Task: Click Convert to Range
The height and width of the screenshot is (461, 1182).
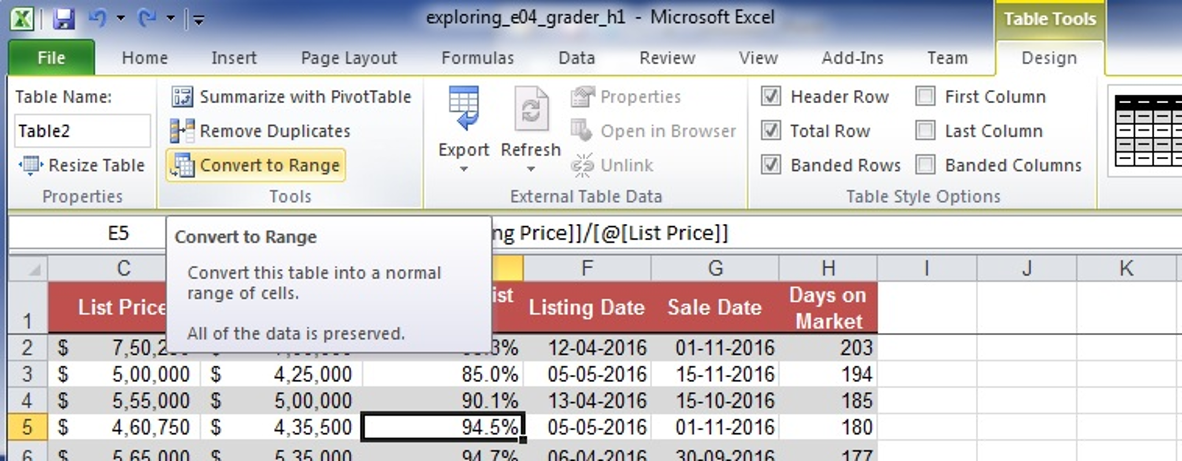Action: pyautogui.click(x=255, y=166)
